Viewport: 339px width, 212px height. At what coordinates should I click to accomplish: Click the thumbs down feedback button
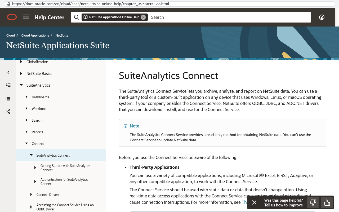[313, 203]
